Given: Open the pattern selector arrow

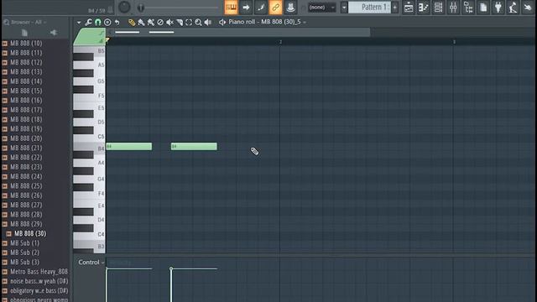Looking at the screenshot, I should [x=344, y=8].
